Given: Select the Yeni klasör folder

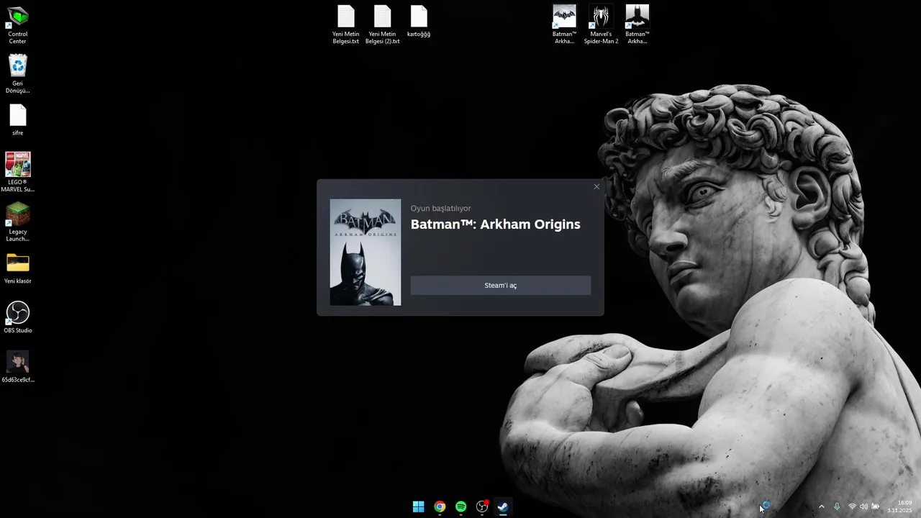Looking at the screenshot, I should coord(17,268).
